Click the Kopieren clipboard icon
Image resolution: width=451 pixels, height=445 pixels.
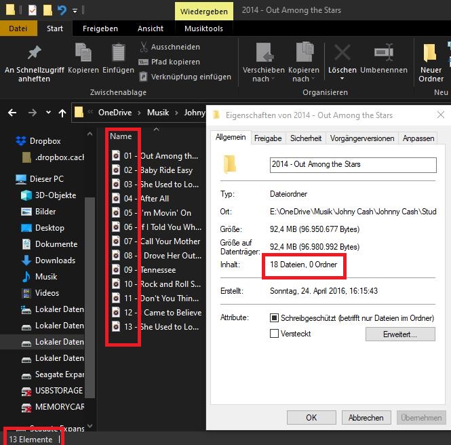83,52
